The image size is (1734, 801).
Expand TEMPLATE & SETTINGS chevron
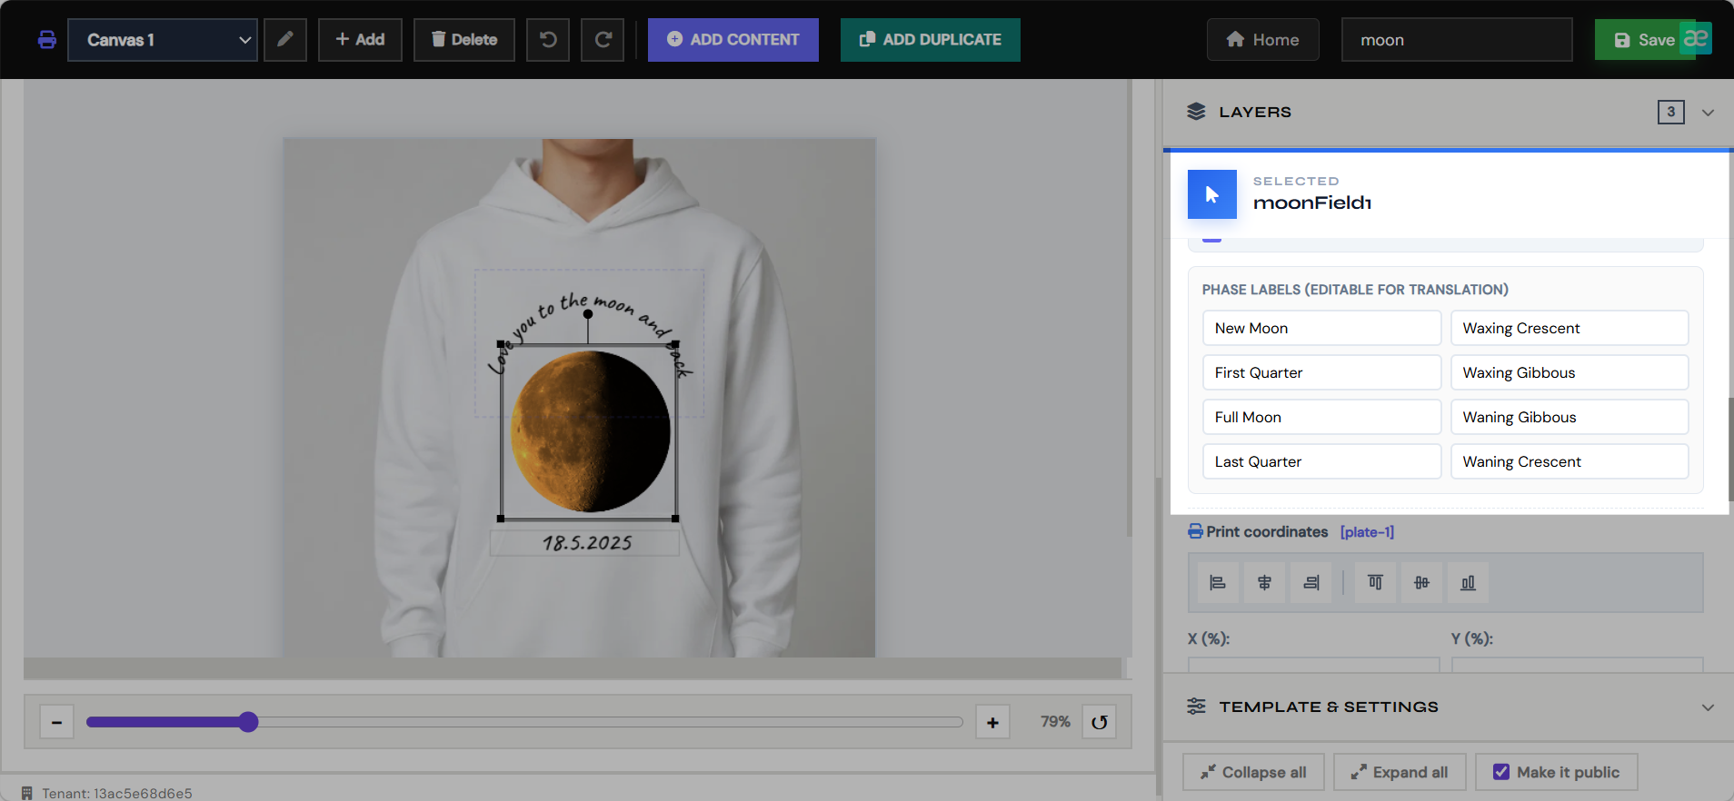(1708, 707)
